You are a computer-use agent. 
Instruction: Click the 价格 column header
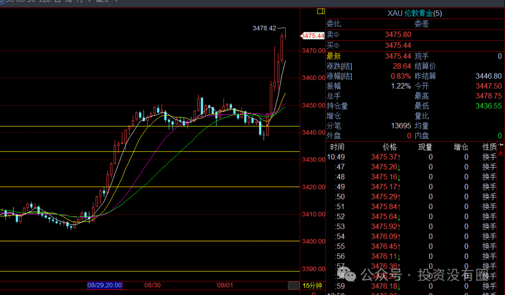390,147
